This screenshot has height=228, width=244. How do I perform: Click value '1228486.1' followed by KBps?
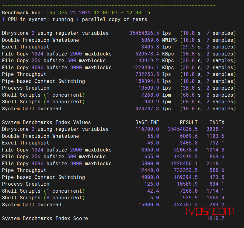[x=146, y=68]
